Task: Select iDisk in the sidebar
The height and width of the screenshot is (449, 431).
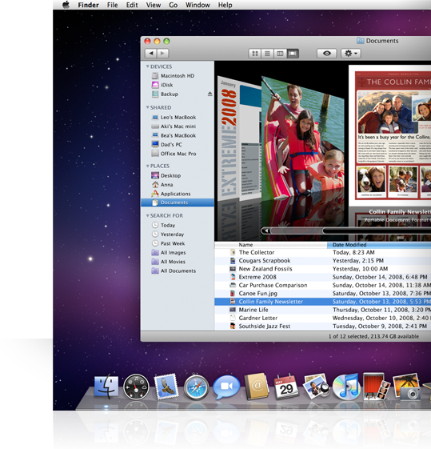Action: coord(178,85)
